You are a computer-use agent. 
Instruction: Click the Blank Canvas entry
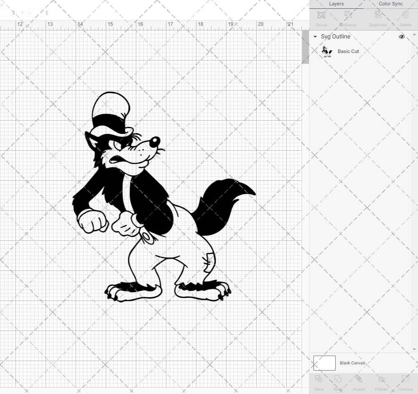(x=352, y=363)
